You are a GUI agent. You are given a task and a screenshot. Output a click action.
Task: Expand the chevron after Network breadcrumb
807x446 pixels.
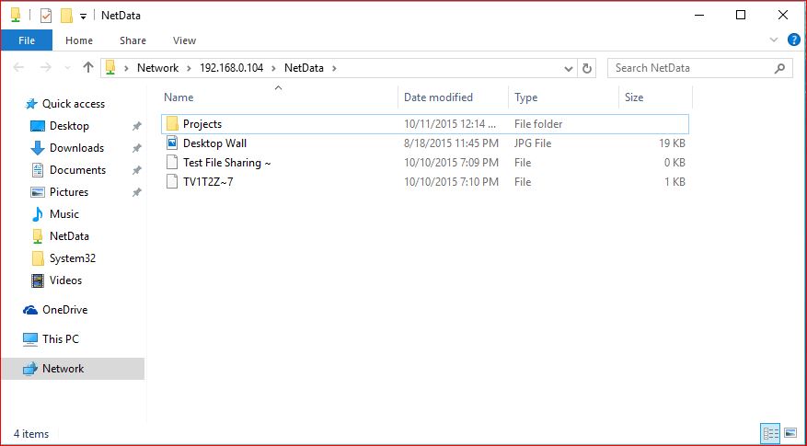point(189,68)
